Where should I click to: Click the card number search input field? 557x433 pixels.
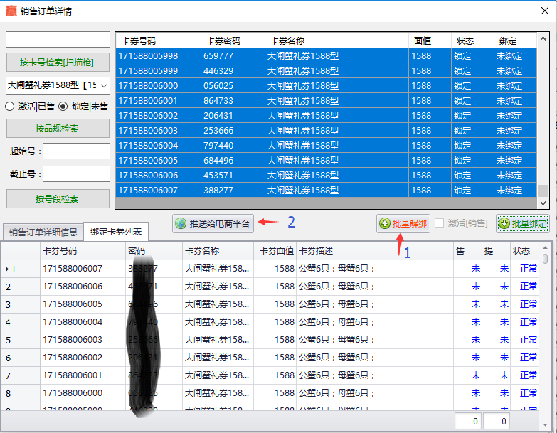[x=58, y=39]
